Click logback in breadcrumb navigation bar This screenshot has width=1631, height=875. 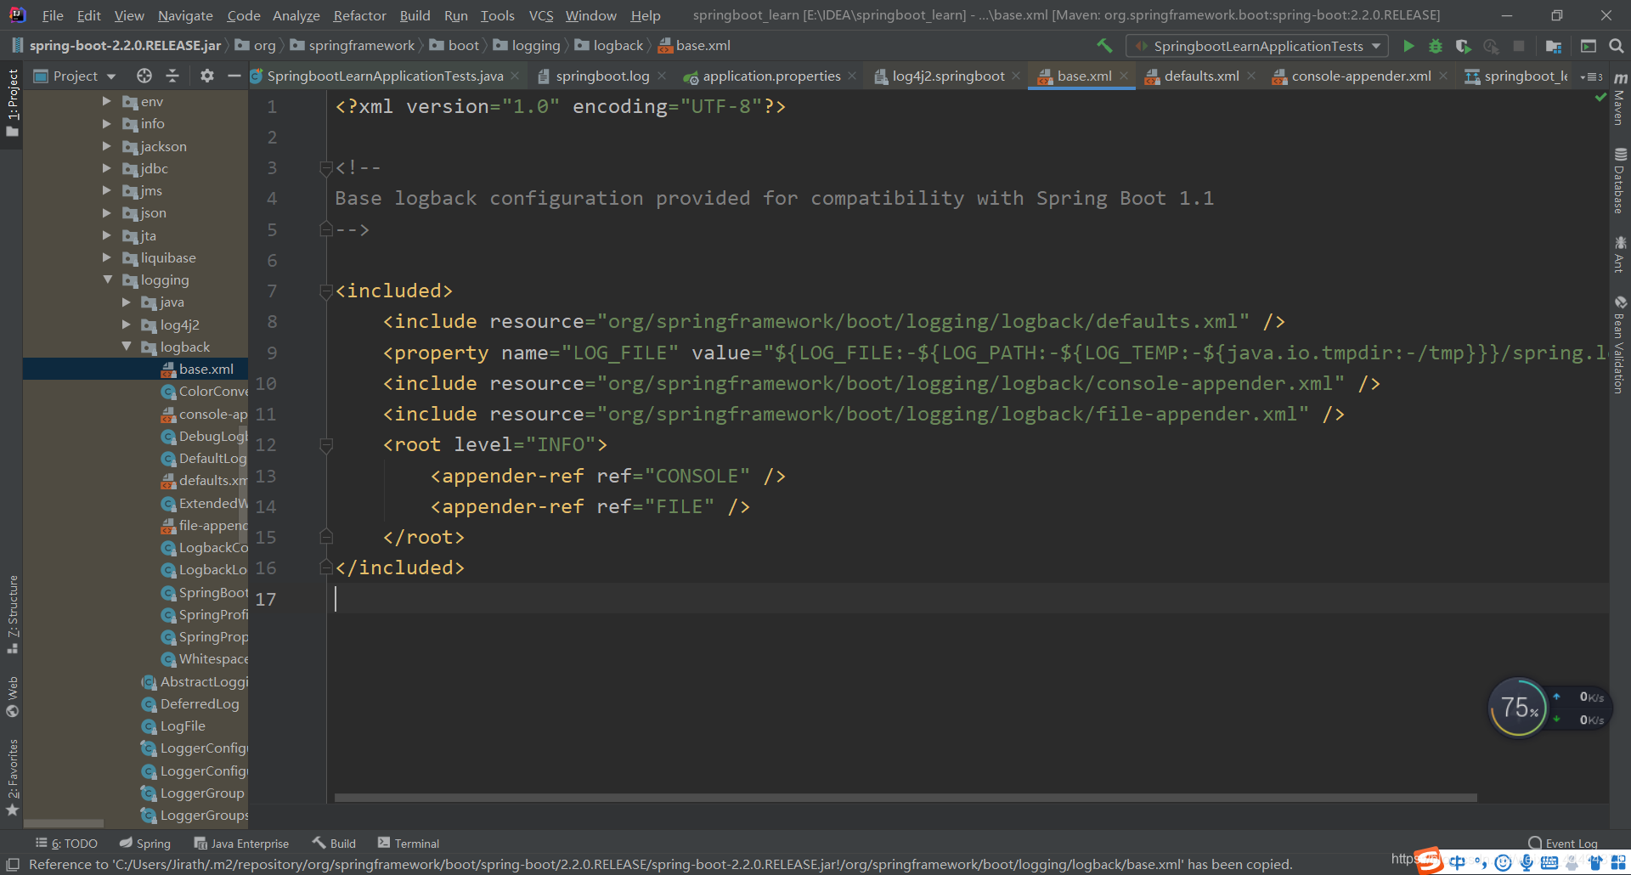tap(618, 45)
